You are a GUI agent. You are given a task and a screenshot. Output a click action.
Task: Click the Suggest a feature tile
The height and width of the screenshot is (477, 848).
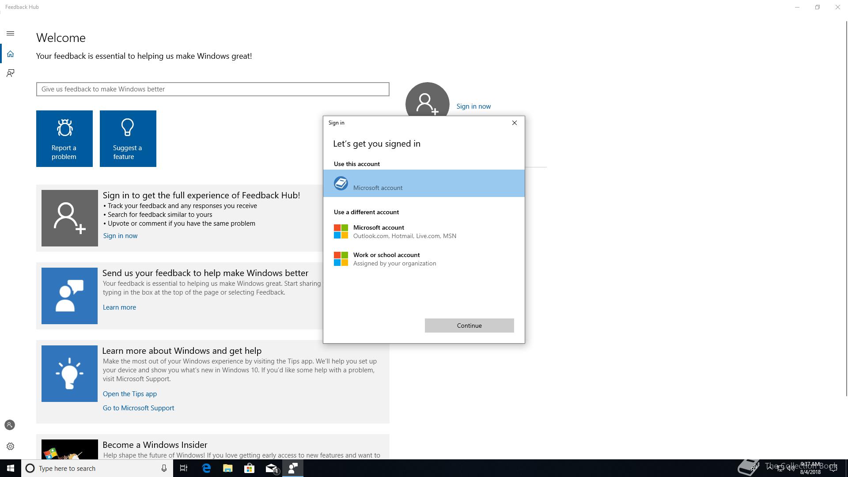click(x=128, y=139)
